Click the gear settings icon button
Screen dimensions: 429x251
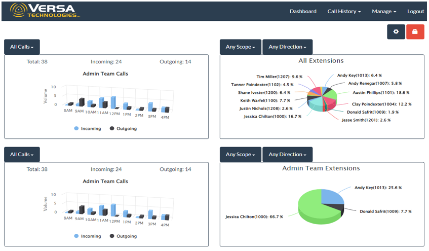(x=396, y=31)
